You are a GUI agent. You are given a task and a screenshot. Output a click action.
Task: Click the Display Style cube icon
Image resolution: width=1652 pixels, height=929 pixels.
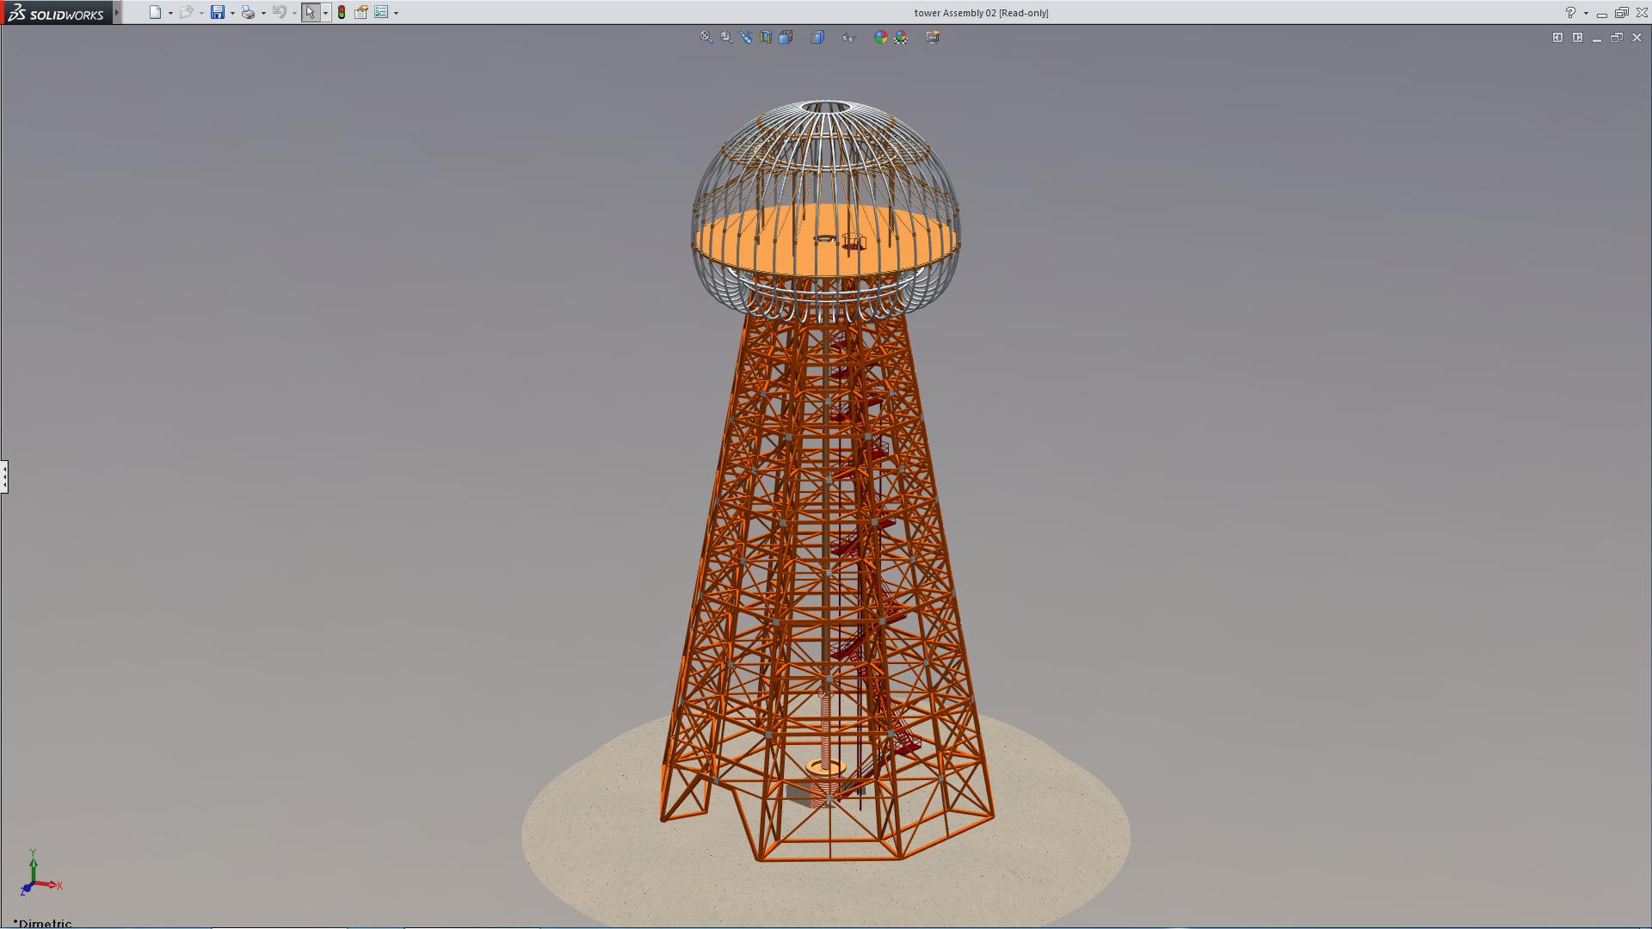(817, 37)
